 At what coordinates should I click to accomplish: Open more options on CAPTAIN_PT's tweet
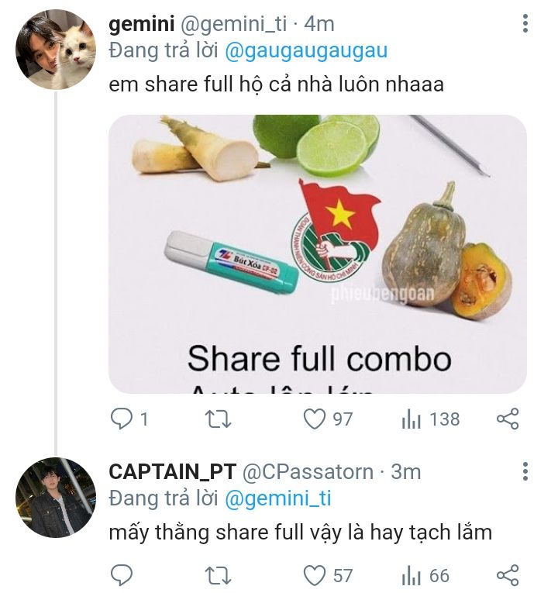click(525, 471)
